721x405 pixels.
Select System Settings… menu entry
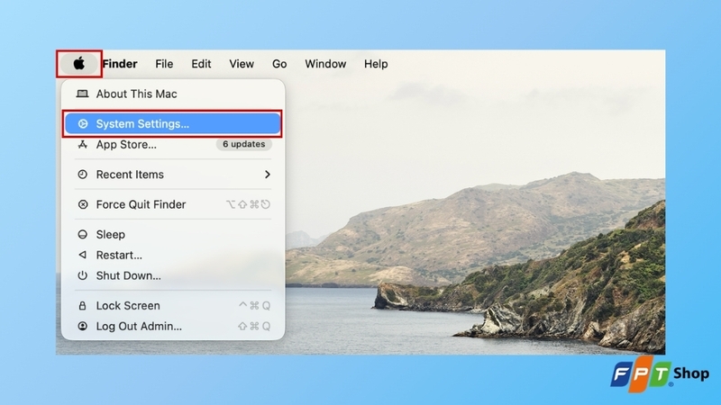point(173,123)
